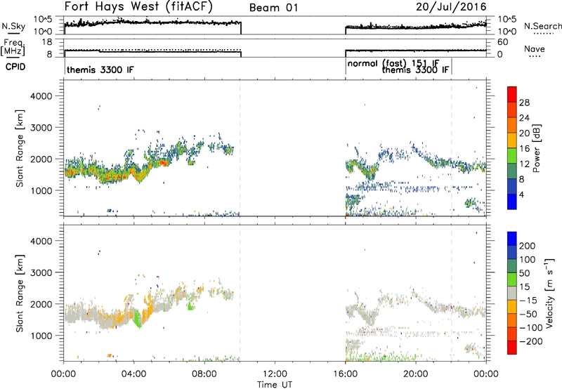Image resolution: width=562 pixels, height=389 pixels.
Task: Click the '4000' range tick in the velocity panel
Action: tap(41, 241)
